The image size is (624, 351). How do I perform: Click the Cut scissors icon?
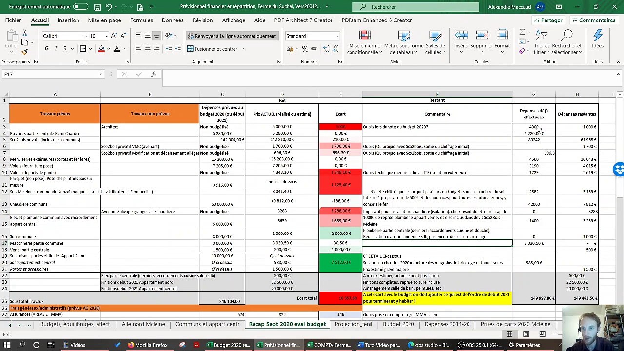25,33
